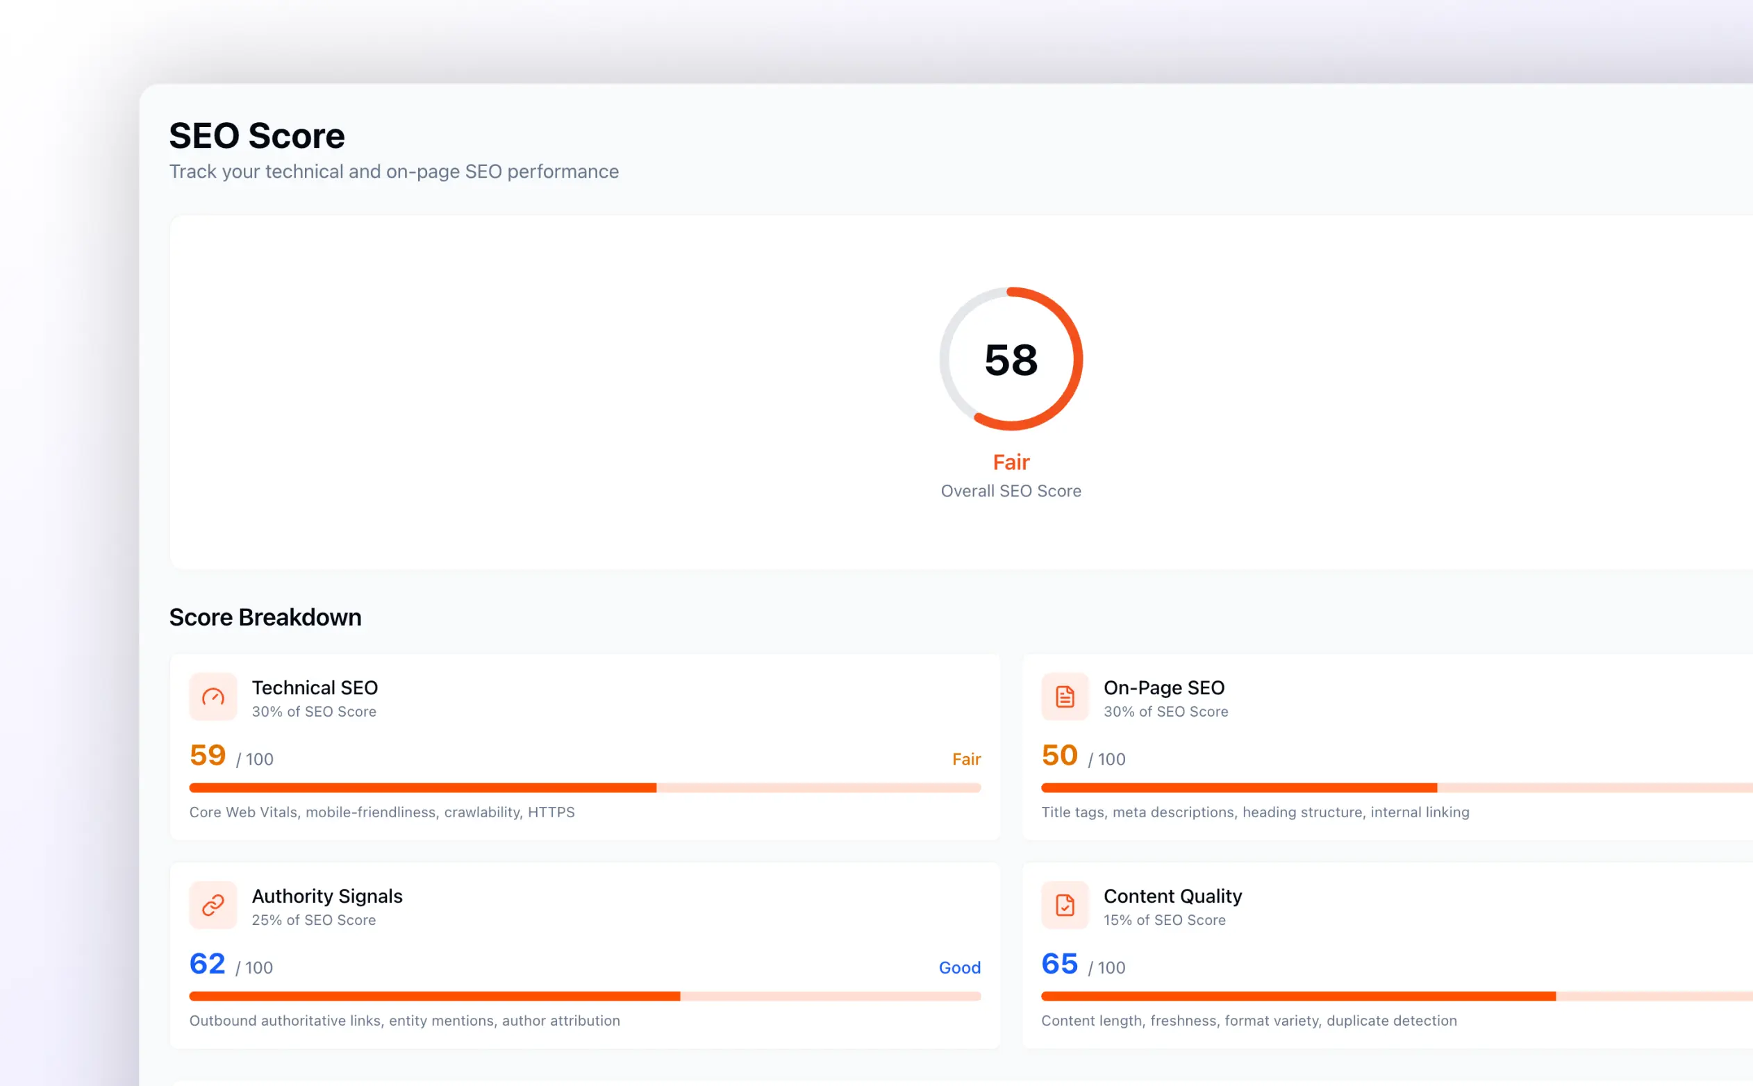Click the orange Fair overall rating text
Screen dimensions: 1753x1086
[x=1011, y=462]
